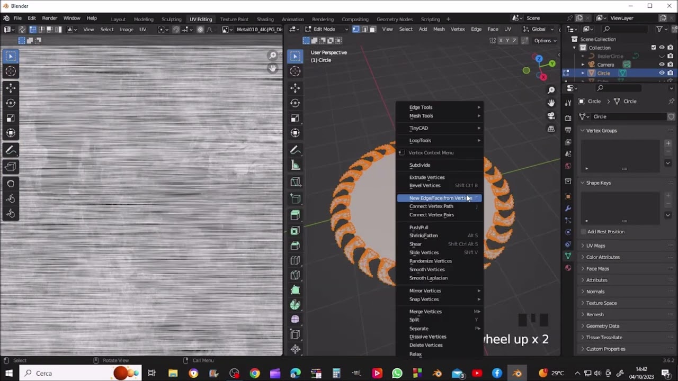Choose Merge Vertices in context menu

(439, 312)
